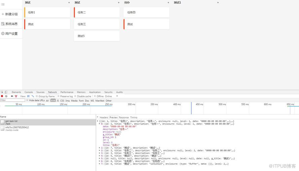Close the request details pane

click(98, 117)
